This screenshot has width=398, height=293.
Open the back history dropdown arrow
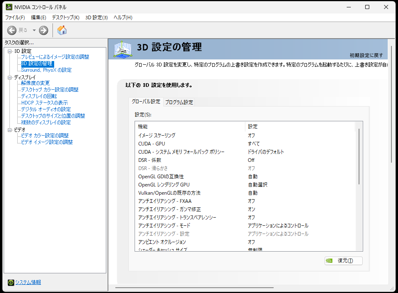pyautogui.click(x=34, y=30)
